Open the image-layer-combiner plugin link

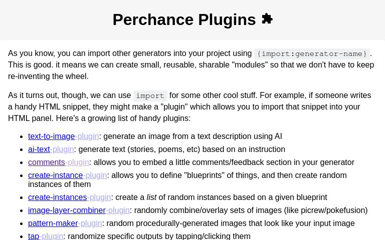click(79, 210)
